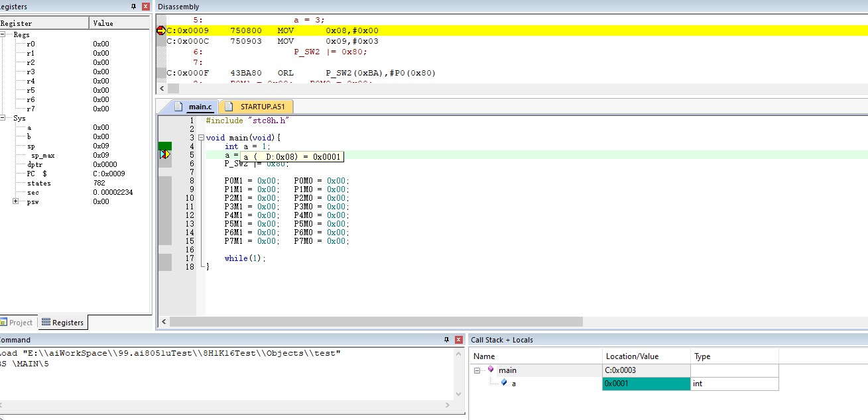The image size is (868, 420).
Task: Click the P0M1 = 0x00; statement
Action: [x=251, y=181]
